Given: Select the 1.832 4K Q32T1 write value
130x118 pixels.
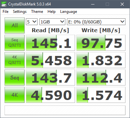Looking at the screenshot, I should (x=101, y=60).
